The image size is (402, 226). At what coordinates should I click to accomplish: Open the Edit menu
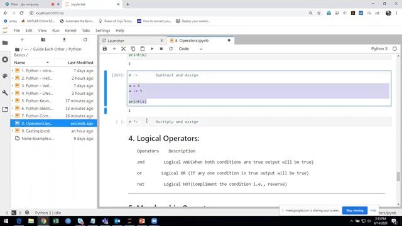[29, 31]
